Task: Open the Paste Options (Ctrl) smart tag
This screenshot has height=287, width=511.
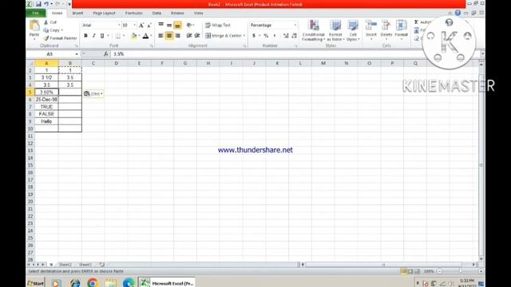Action: [x=93, y=94]
